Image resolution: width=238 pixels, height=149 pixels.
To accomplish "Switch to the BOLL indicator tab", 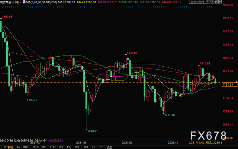I will [36, 147].
